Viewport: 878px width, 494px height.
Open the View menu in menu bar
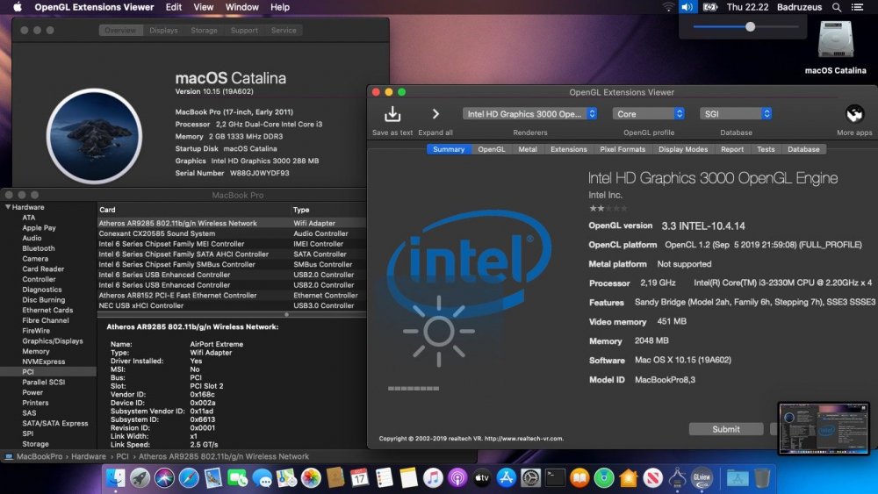[204, 7]
